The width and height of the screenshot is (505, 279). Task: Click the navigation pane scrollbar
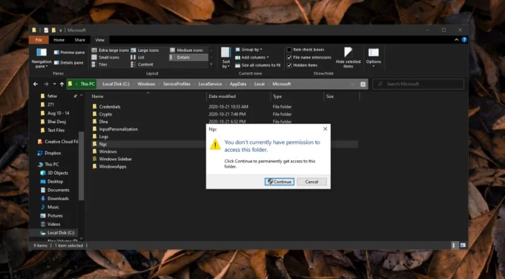pyautogui.click(x=81, y=166)
